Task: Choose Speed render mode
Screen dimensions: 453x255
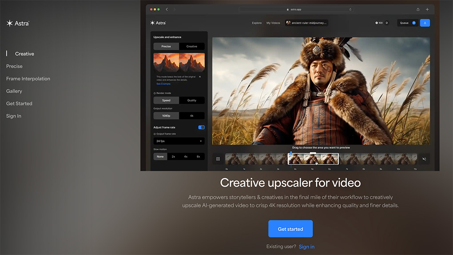Action: tap(166, 100)
